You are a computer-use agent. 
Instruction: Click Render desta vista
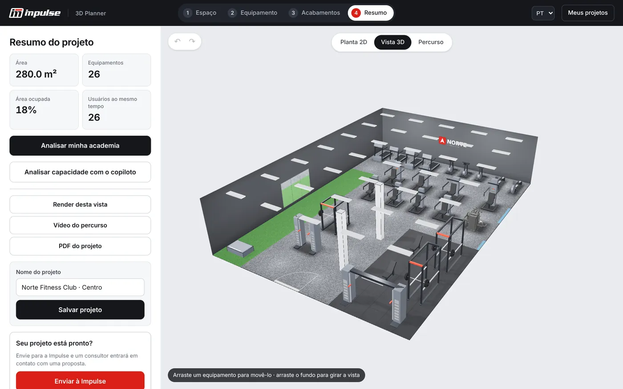(80, 205)
